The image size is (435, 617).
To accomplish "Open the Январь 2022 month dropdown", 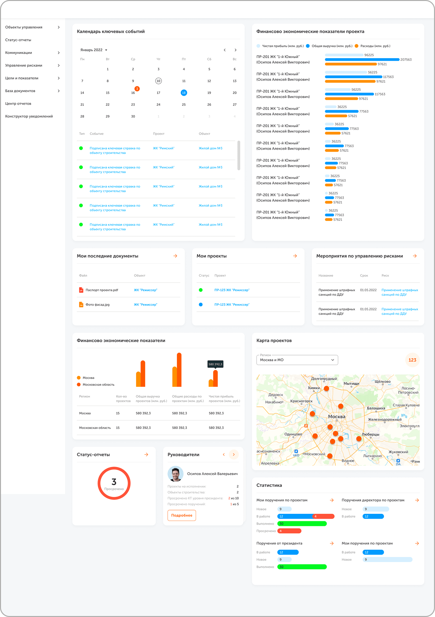I will click(x=94, y=50).
